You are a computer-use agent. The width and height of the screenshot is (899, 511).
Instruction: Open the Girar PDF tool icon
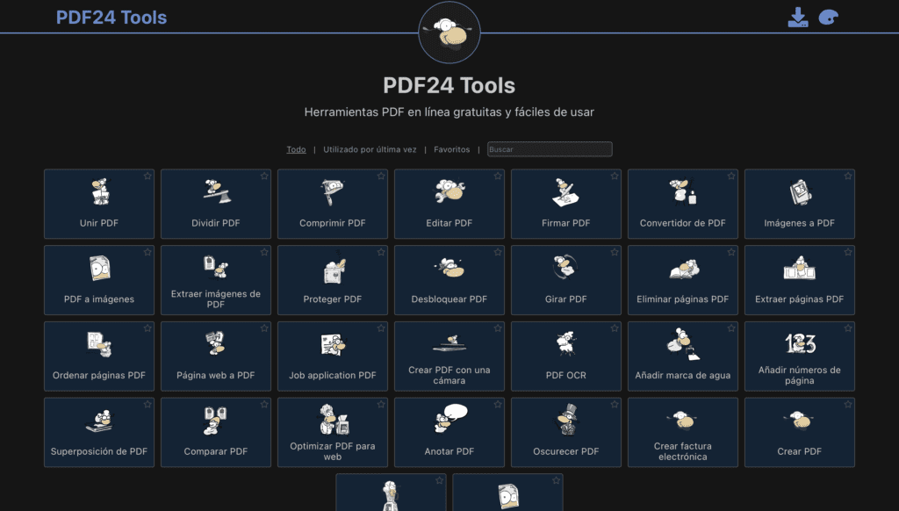565,267
